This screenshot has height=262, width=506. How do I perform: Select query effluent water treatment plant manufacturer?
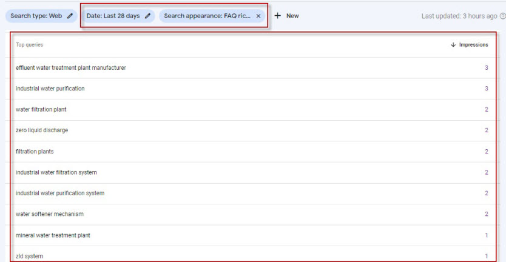(70, 68)
